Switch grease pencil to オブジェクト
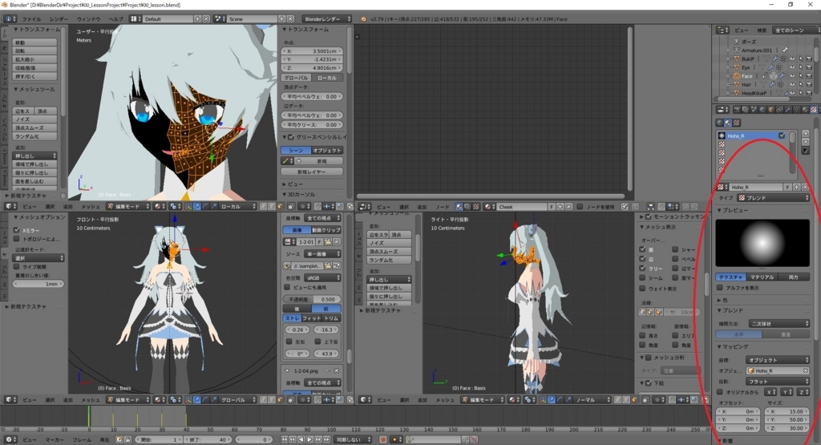Image resolution: width=821 pixels, height=445 pixels. pyautogui.click(x=327, y=150)
